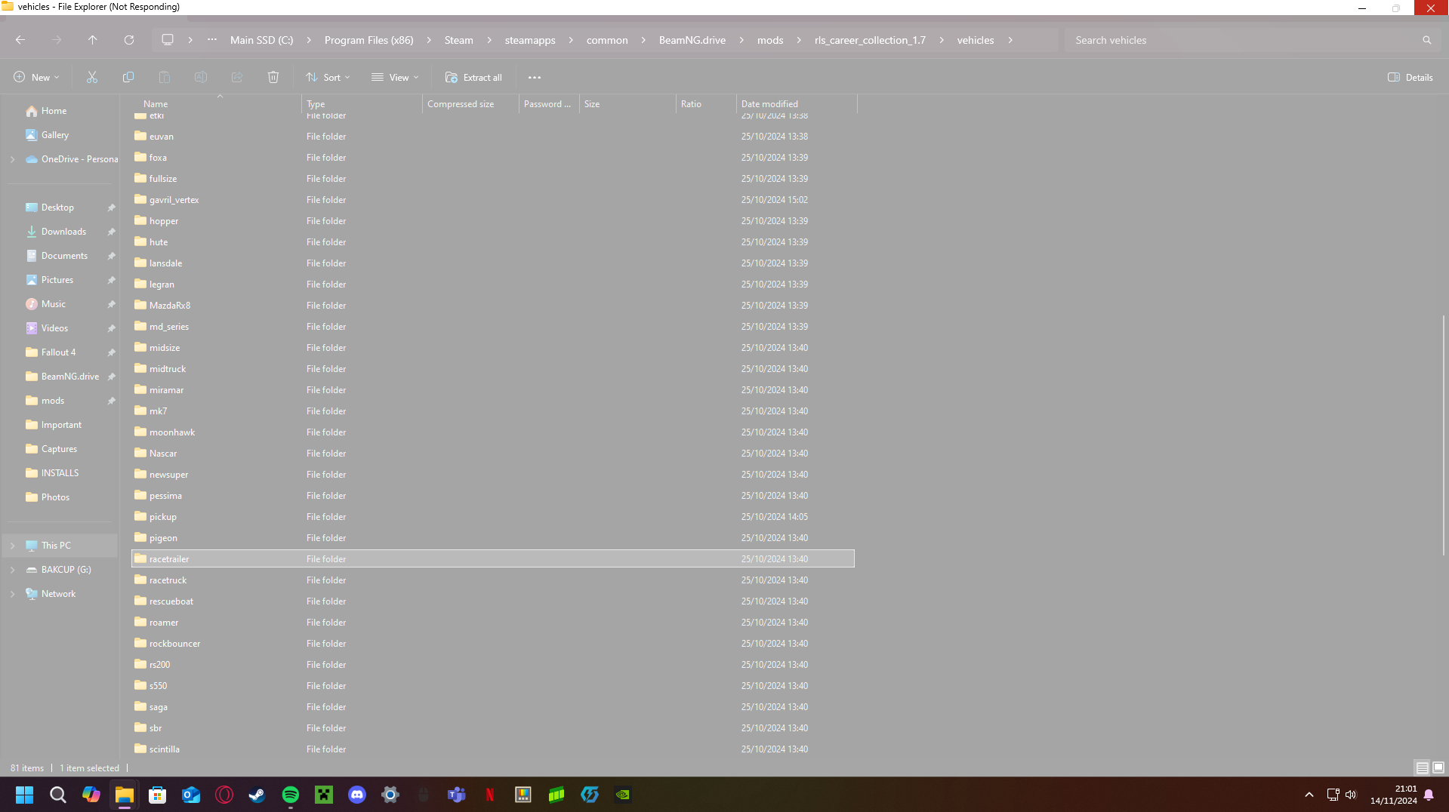This screenshot has width=1449, height=812.
Task: Expand This PC in navigation pane
Action: 12,546
